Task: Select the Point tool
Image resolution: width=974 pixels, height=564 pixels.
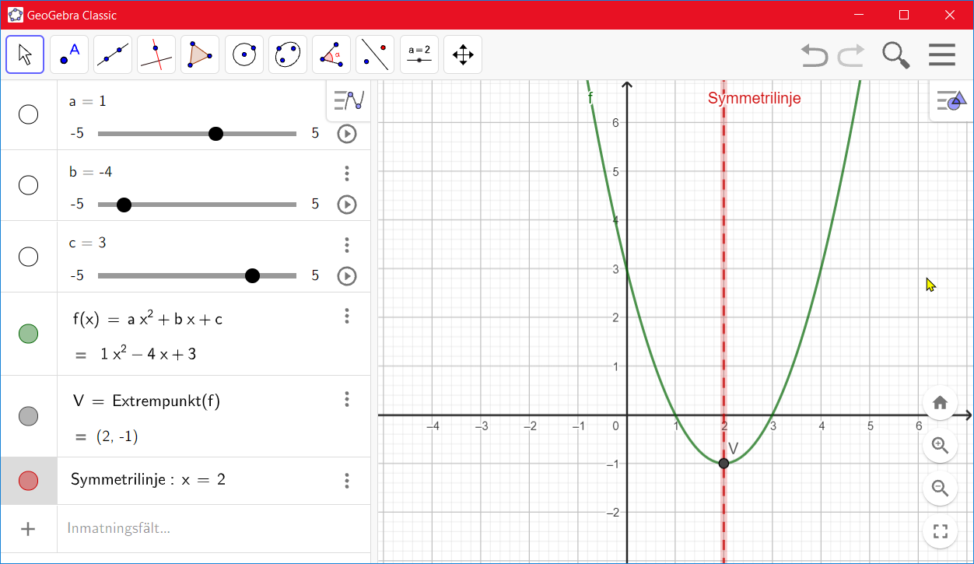Action: click(x=69, y=54)
